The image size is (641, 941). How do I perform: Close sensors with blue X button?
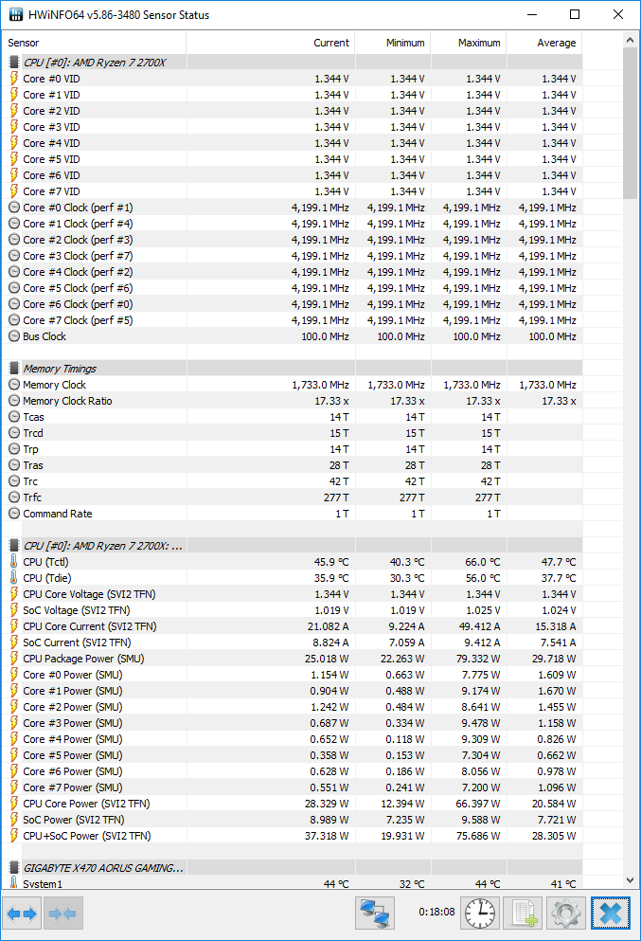coord(611,914)
